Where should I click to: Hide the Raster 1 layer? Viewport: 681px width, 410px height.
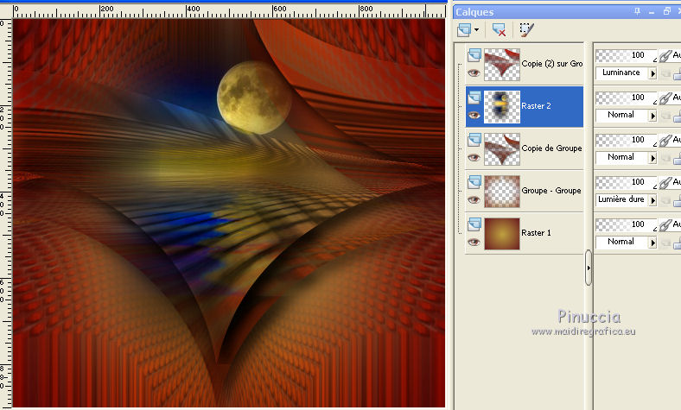[x=474, y=242]
